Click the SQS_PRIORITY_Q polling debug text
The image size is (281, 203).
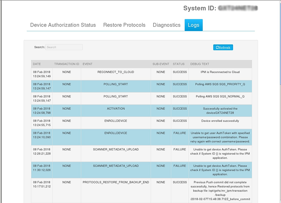(x=220, y=84)
